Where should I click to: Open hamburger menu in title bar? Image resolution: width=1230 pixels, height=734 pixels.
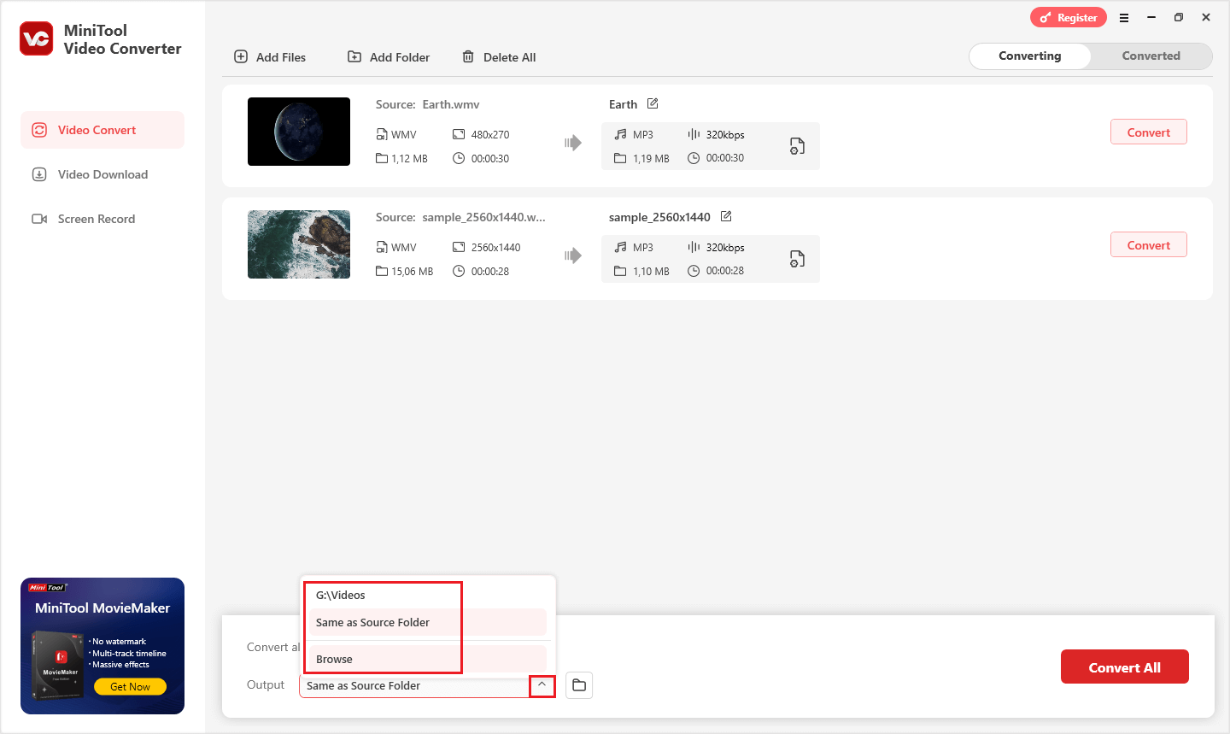pyautogui.click(x=1124, y=17)
